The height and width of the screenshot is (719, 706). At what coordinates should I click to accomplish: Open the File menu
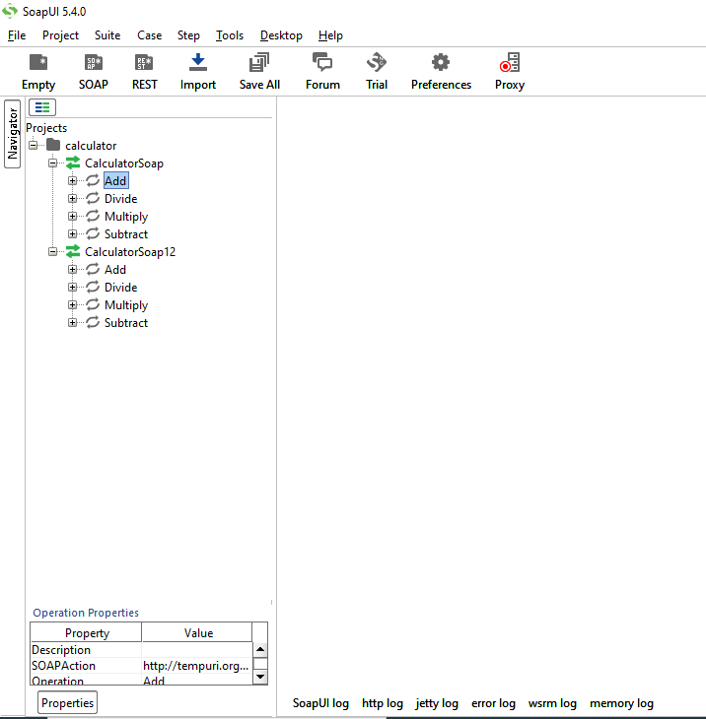coord(17,35)
